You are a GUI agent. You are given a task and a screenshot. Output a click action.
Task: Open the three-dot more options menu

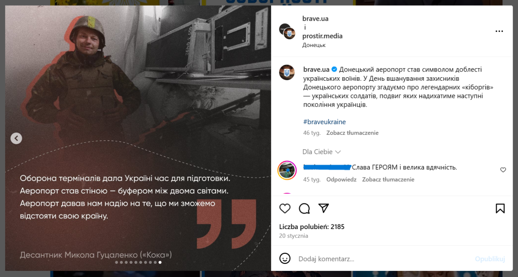click(x=499, y=31)
